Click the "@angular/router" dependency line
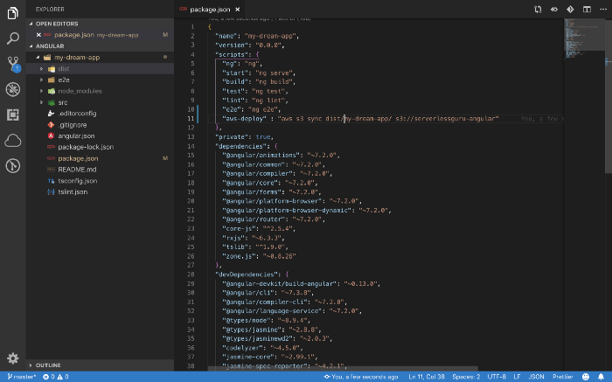The image size is (612, 382). click(x=274, y=219)
